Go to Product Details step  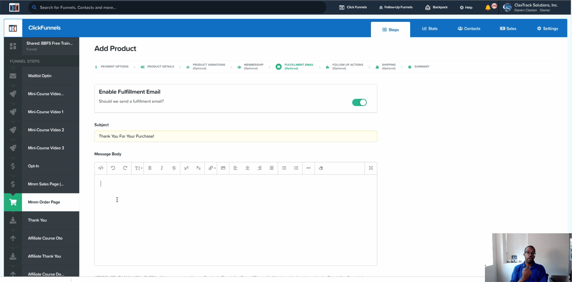click(157, 66)
